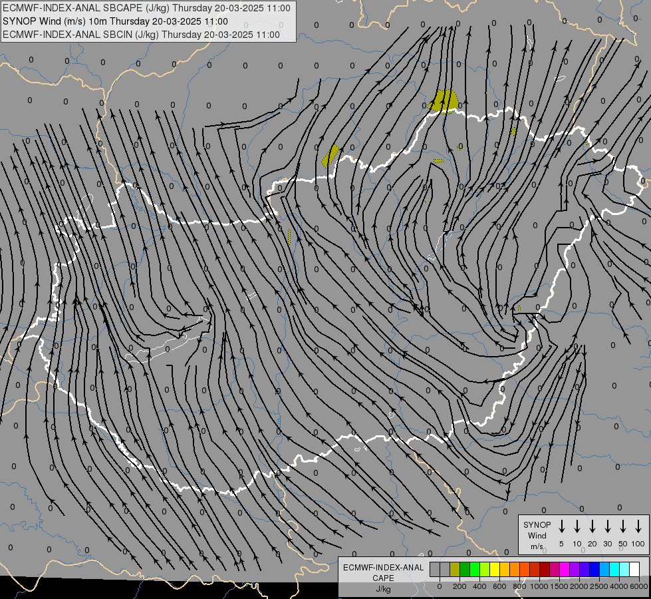Click the 'm/s' unit in wind legend

coord(537,546)
